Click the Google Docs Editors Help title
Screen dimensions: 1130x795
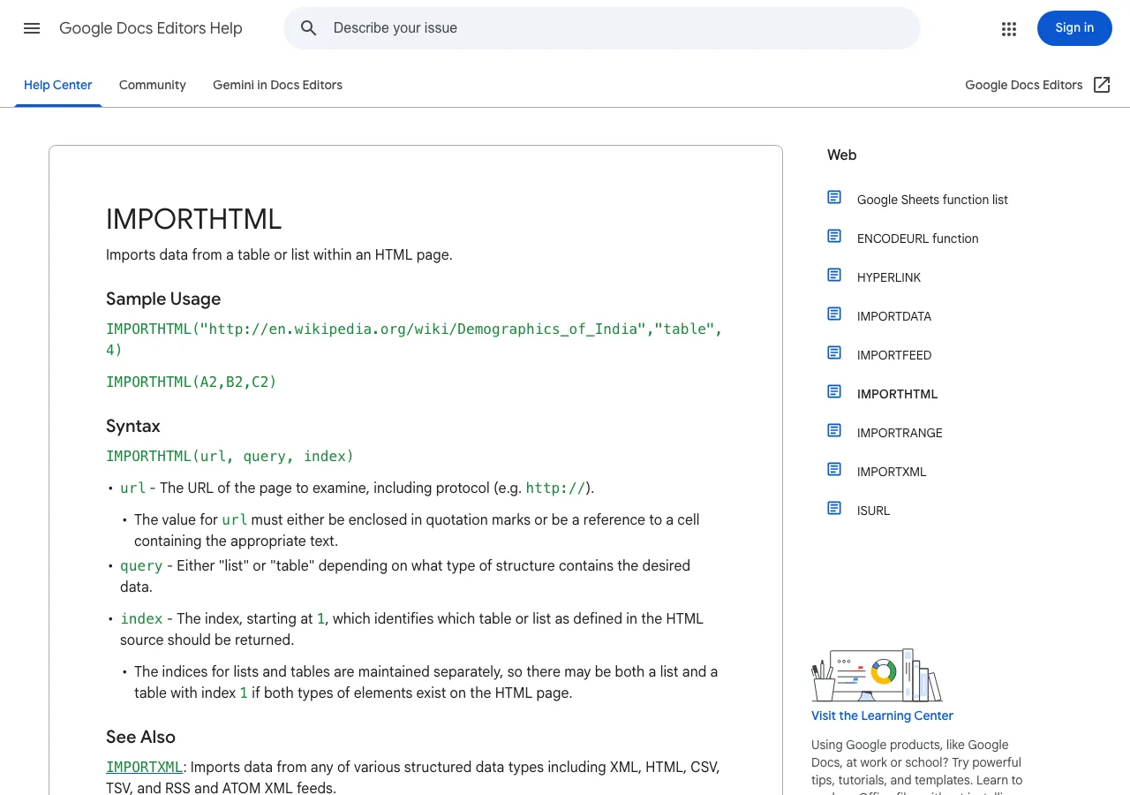pos(151,28)
